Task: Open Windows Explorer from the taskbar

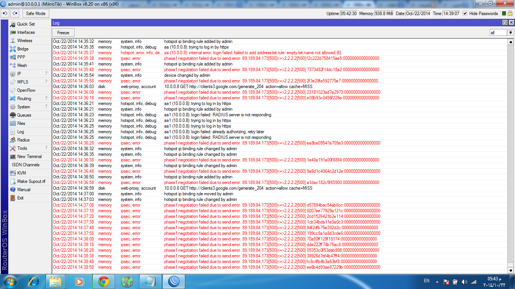Action: tap(55, 281)
